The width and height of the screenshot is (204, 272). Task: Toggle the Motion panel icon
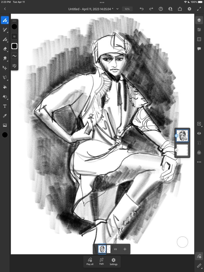(x=199, y=256)
